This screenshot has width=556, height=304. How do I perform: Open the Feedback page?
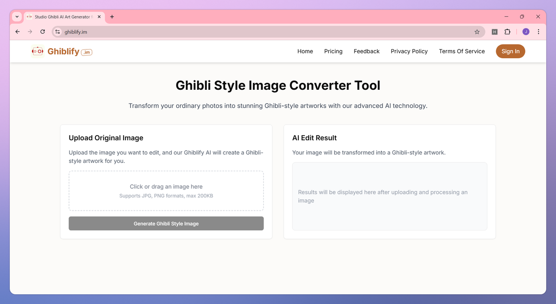point(366,51)
